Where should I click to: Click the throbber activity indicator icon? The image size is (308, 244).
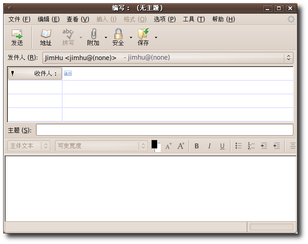coord(291,19)
